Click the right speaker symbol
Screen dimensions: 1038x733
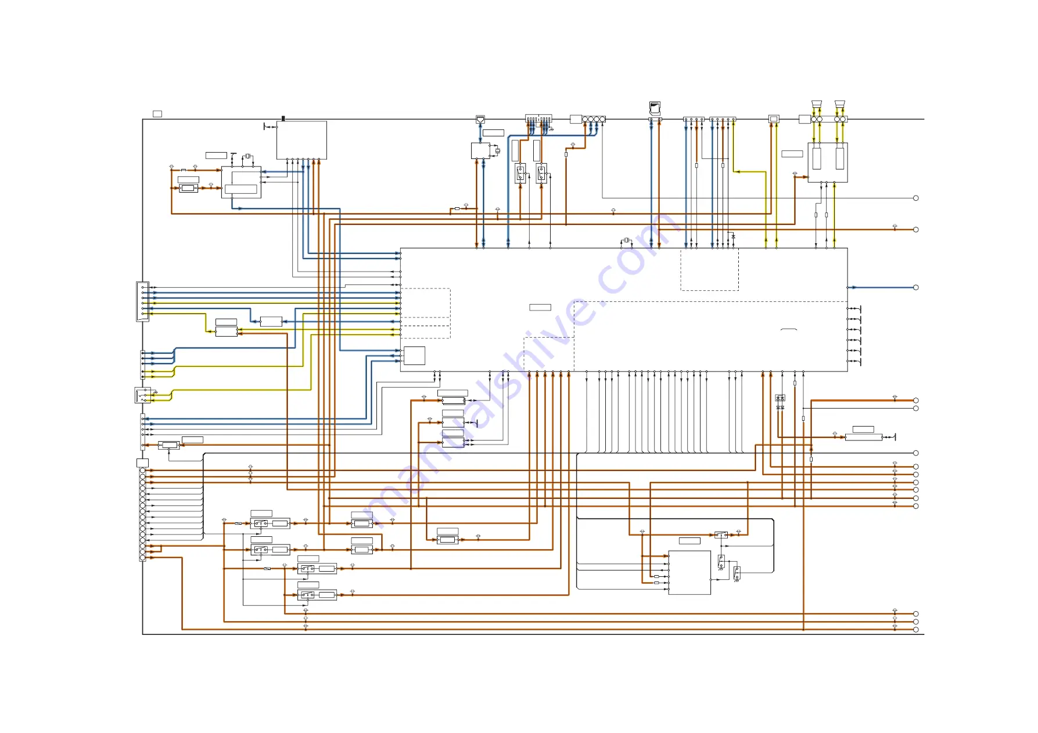click(839, 105)
